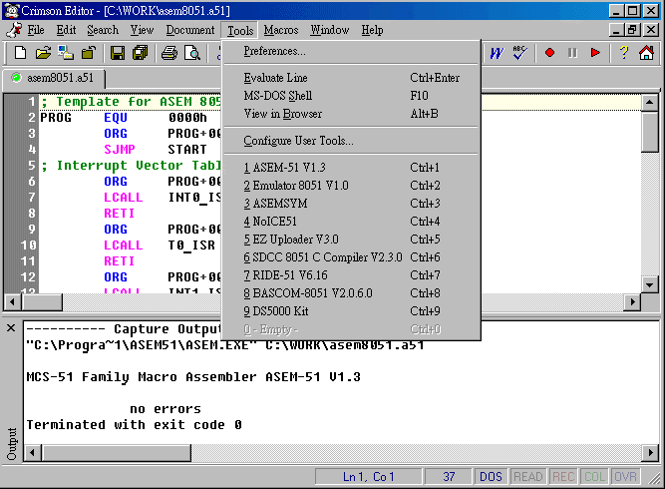Launch MS-DOS Shell from the menu

351,96
